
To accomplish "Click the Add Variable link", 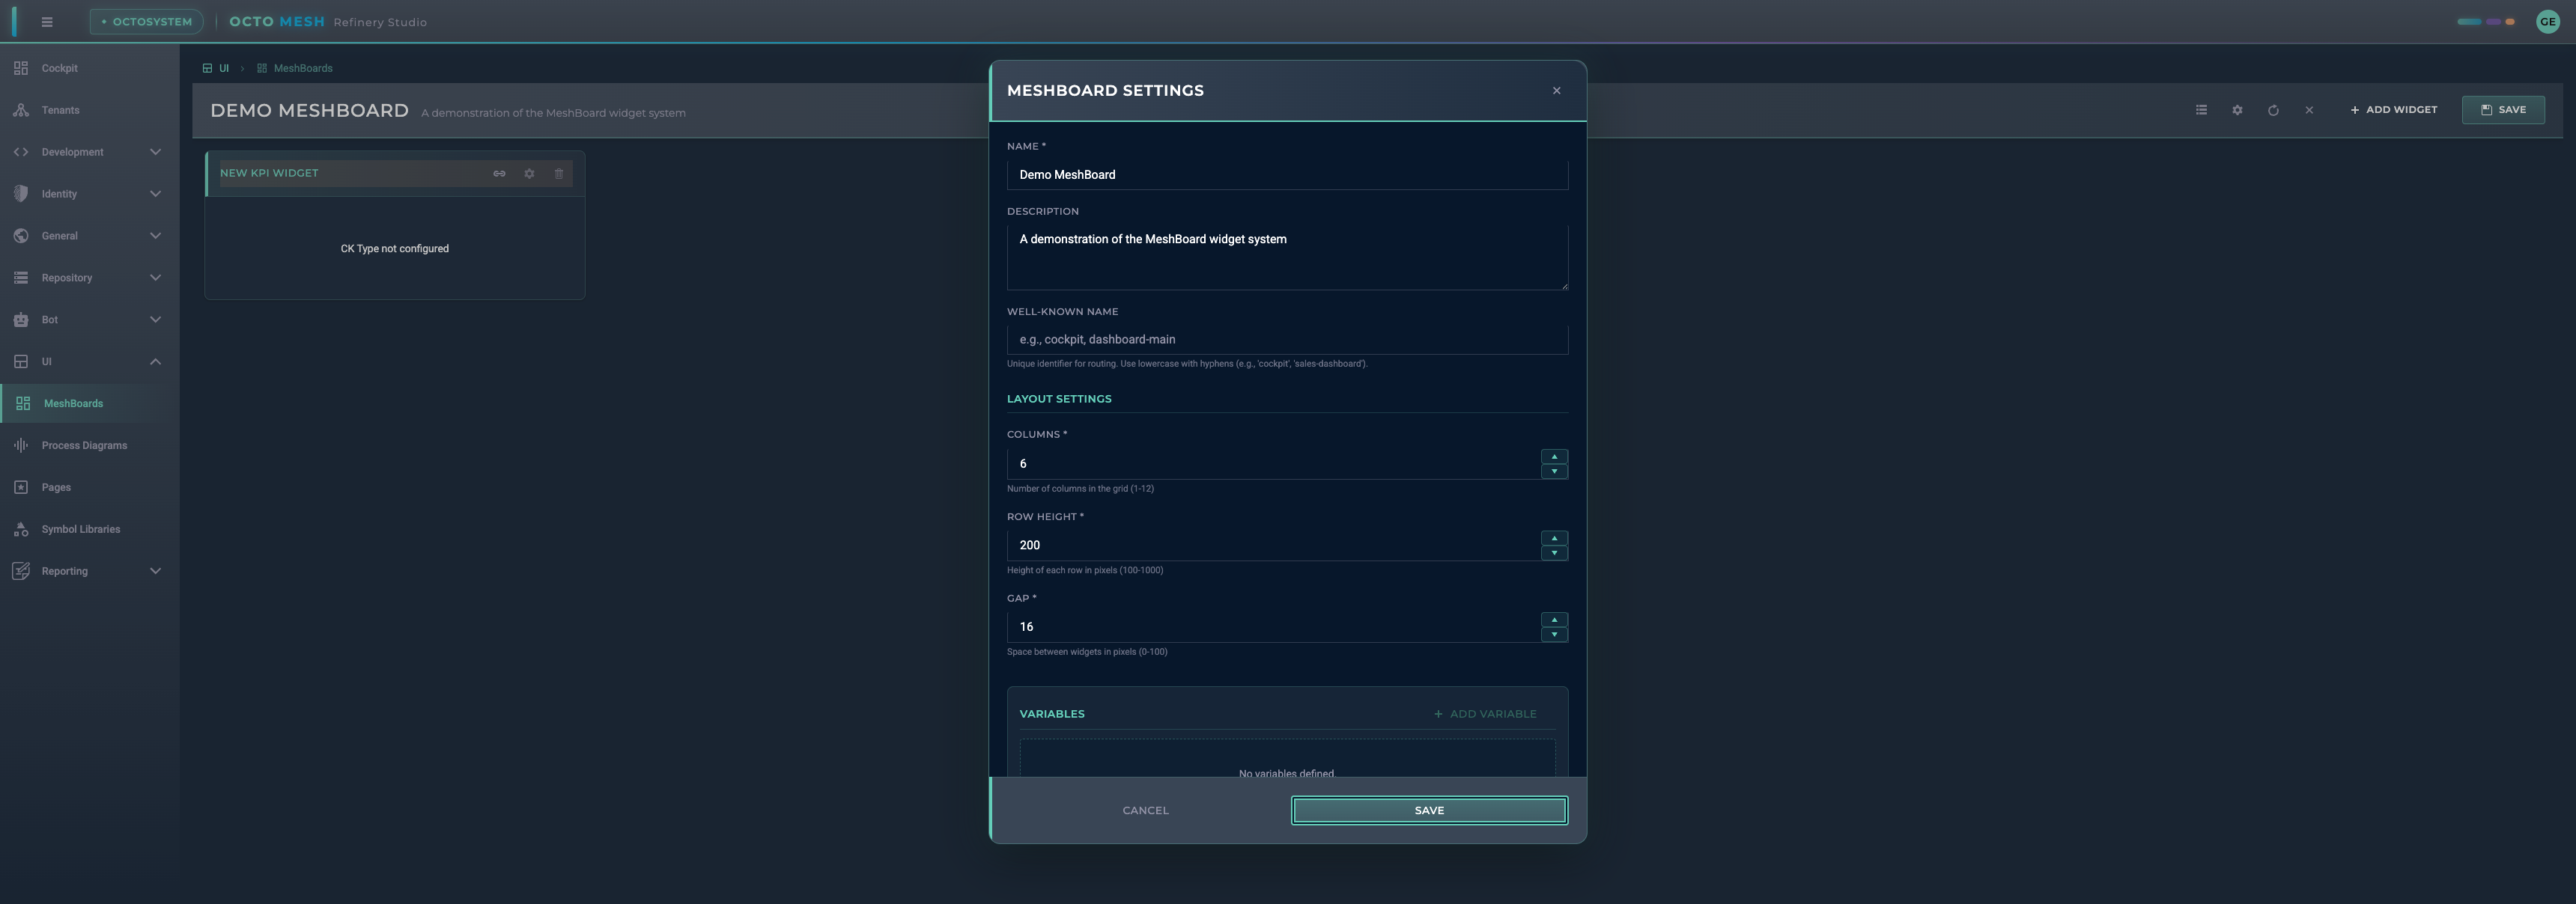I will coord(1485,713).
